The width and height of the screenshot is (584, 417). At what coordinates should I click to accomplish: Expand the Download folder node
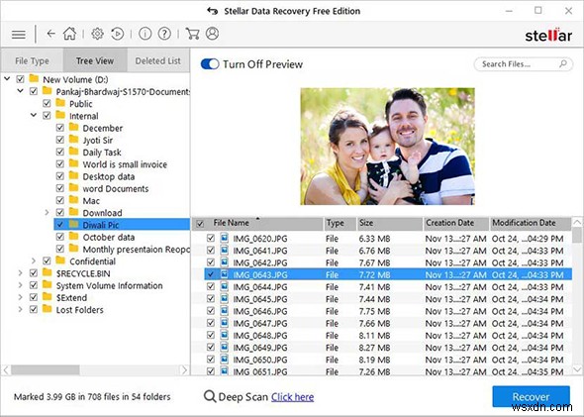click(x=47, y=212)
